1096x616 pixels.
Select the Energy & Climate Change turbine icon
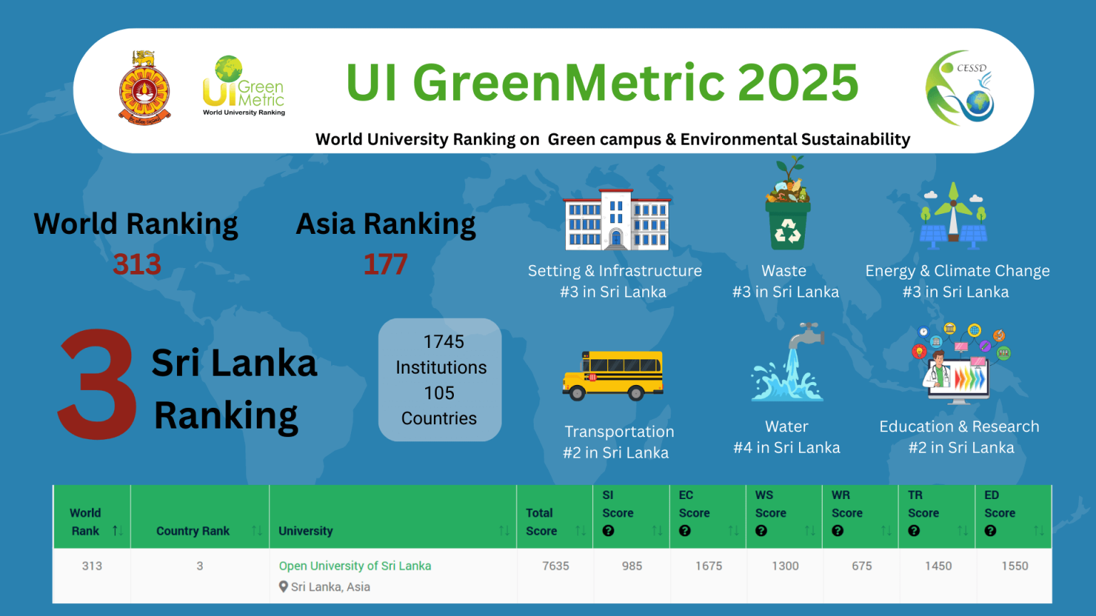[954, 214]
